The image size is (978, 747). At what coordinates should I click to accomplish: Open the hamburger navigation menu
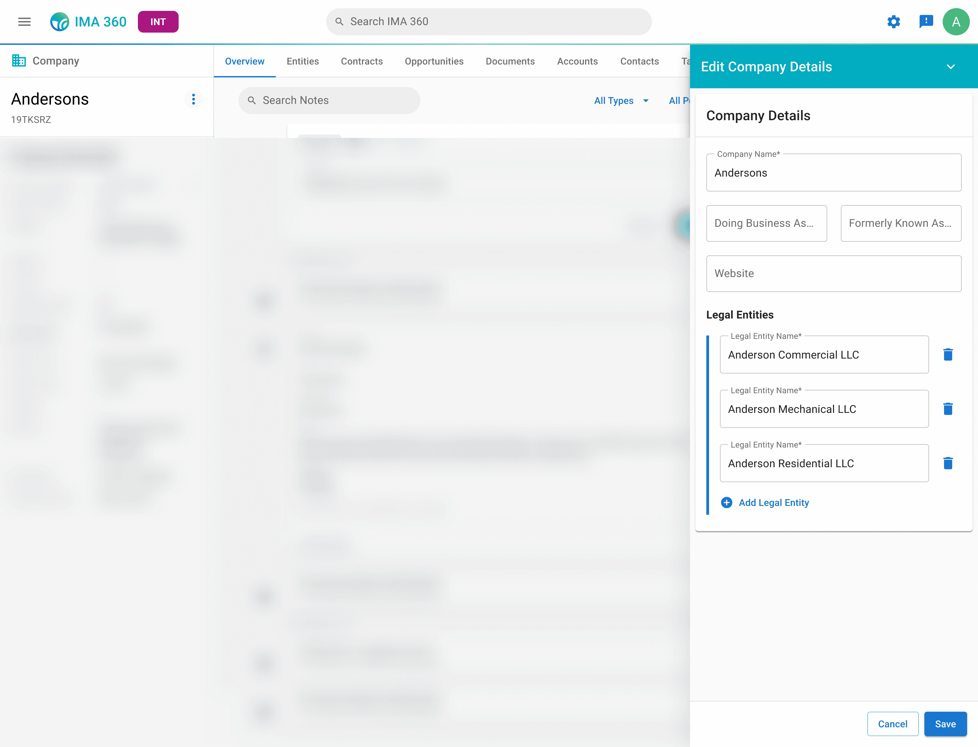click(x=24, y=22)
